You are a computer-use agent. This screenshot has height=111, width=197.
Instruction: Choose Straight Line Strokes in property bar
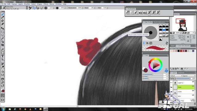[x=38, y=8]
